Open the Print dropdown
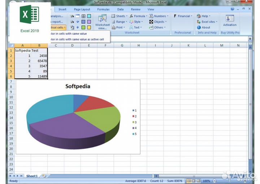Screen dimensions: 260x184 tap(118, 27)
